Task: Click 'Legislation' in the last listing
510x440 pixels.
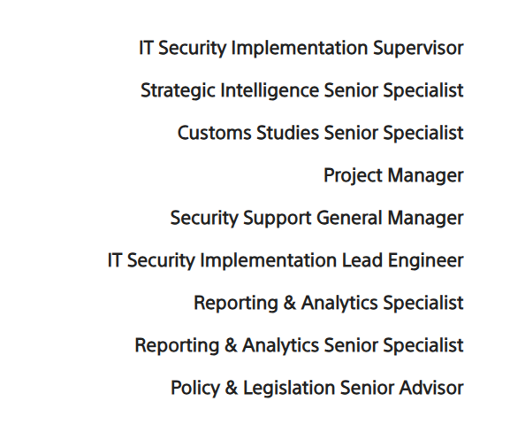Action: [289, 388]
